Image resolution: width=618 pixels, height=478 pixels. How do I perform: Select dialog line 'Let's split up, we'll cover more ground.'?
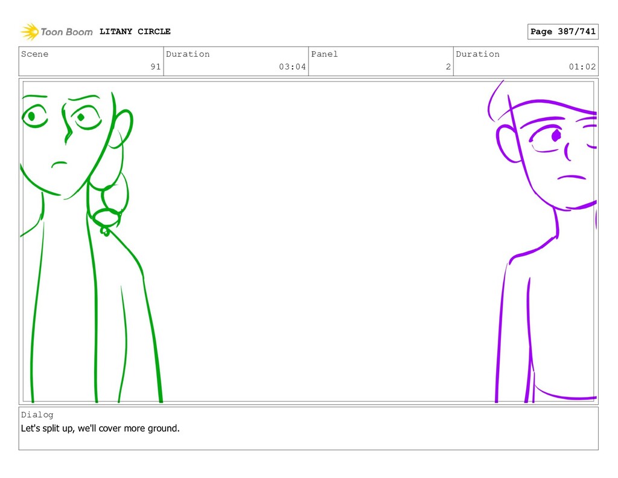coord(100,428)
